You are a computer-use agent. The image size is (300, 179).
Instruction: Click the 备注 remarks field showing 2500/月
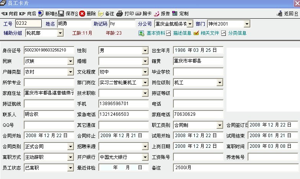click(235, 168)
